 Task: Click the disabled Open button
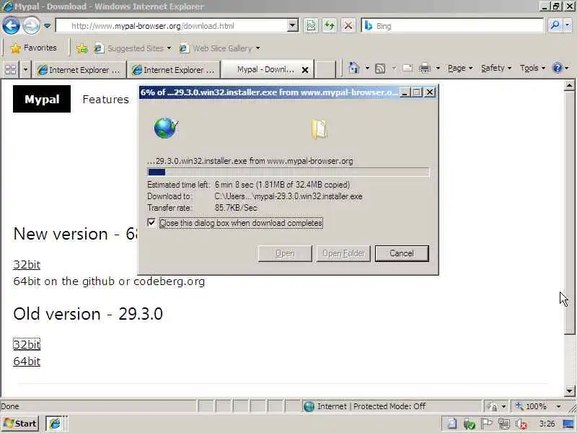click(x=285, y=253)
